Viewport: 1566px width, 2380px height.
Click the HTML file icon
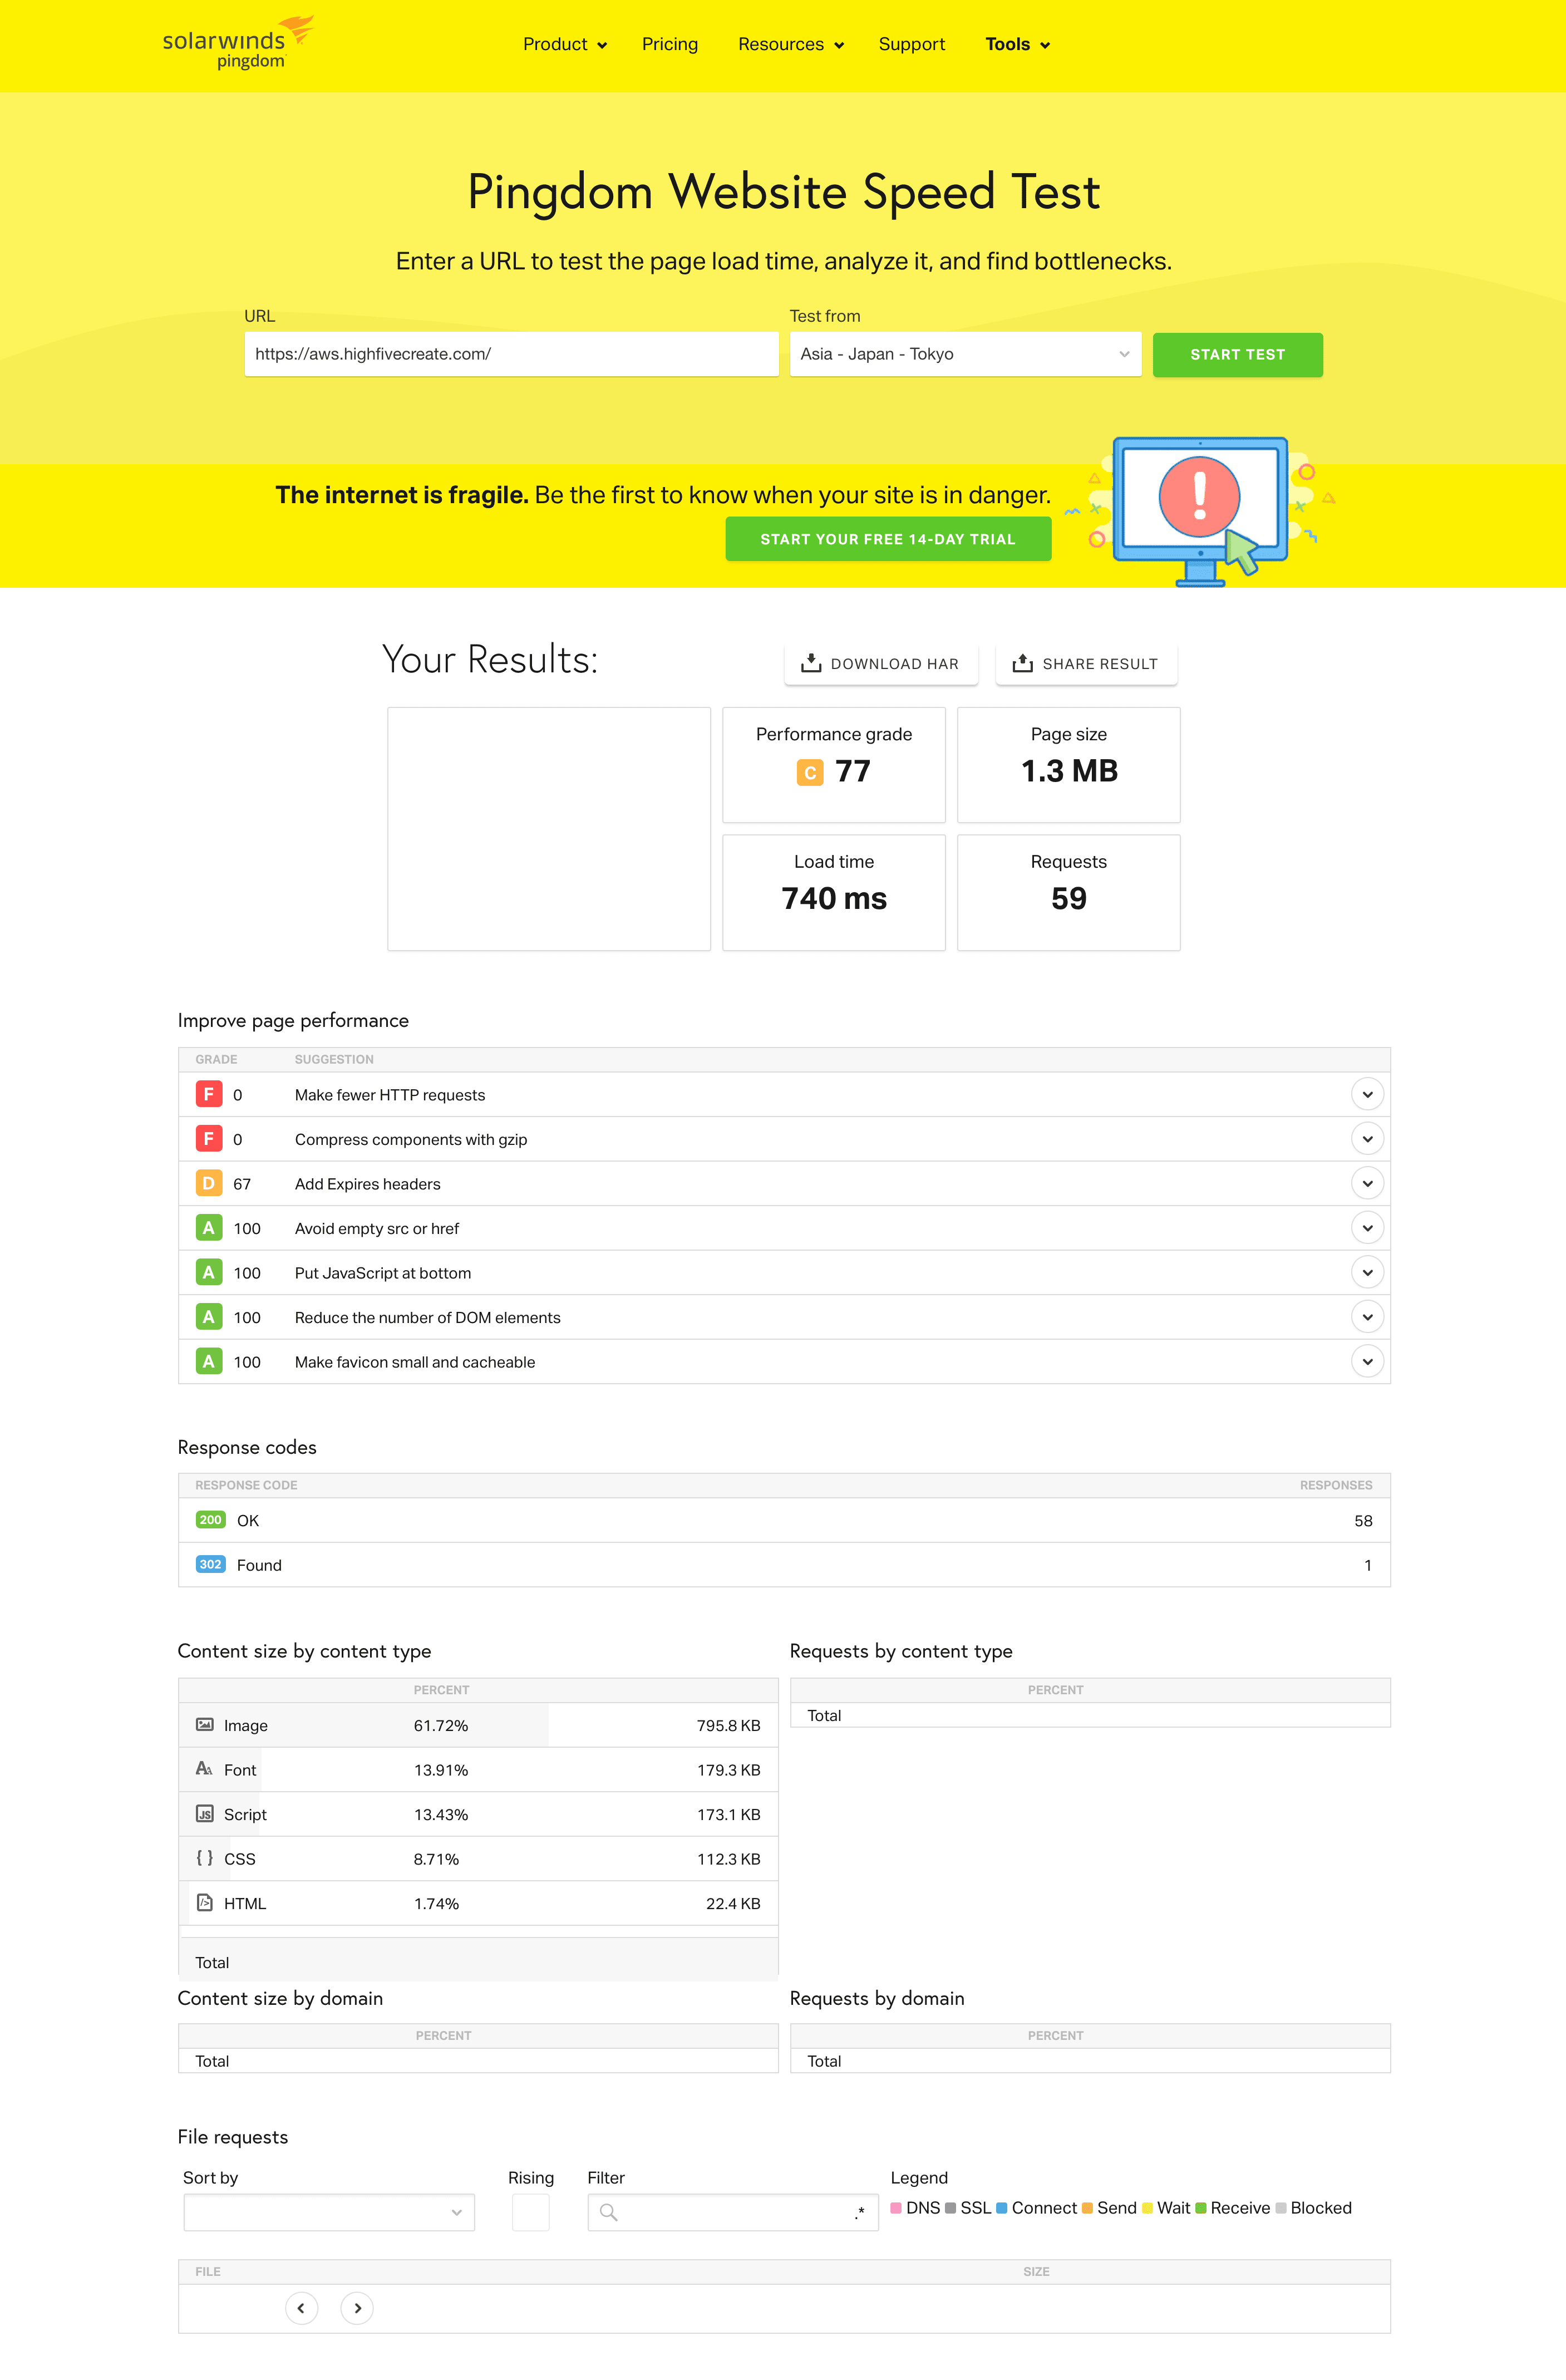click(205, 1902)
